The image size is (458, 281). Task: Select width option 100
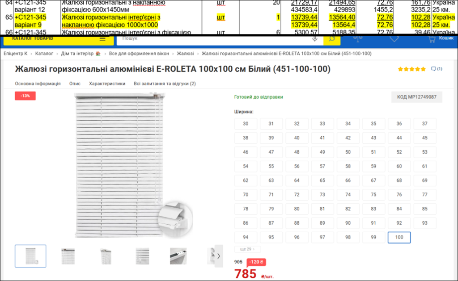pyautogui.click(x=399, y=237)
